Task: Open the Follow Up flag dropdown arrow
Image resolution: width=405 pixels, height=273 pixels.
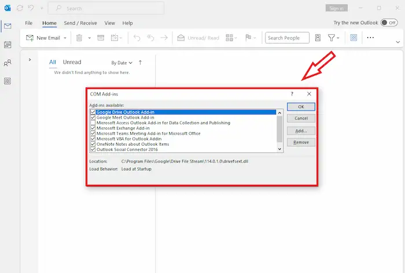Action: (x=255, y=38)
